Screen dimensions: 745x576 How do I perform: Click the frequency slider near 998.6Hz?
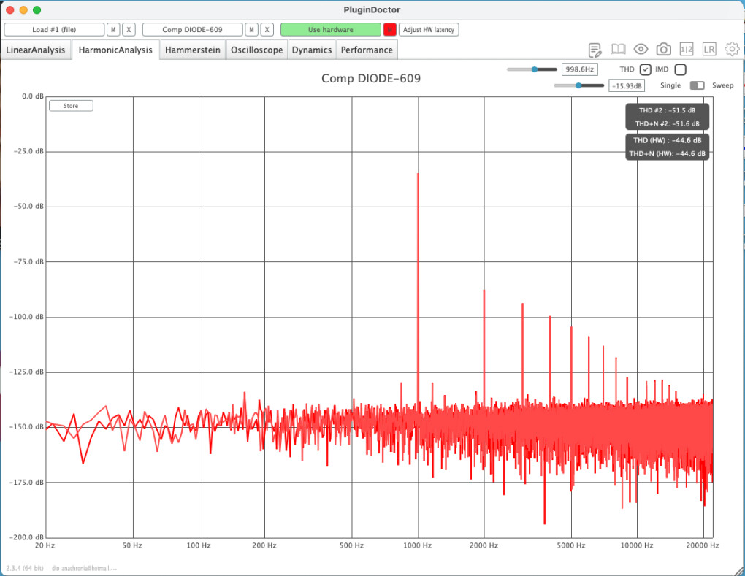(532, 69)
